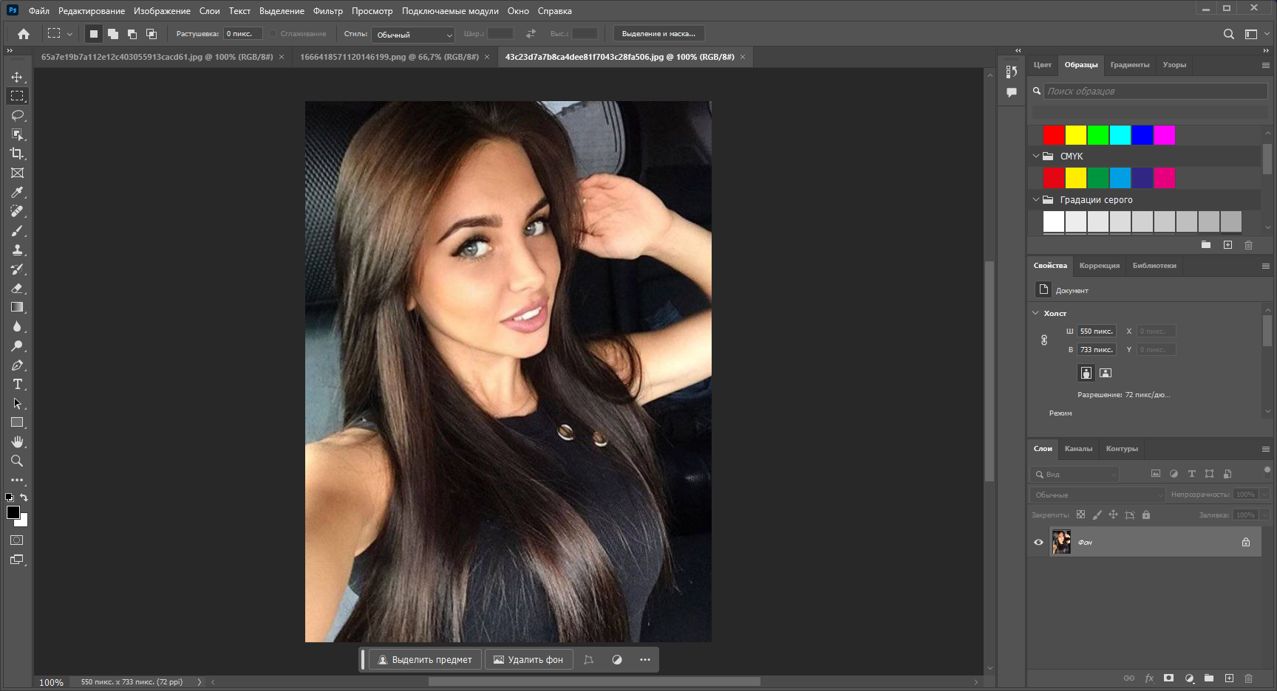
Task: Click the add layer mask icon
Action: pyautogui.click(x=1168, y=678)
